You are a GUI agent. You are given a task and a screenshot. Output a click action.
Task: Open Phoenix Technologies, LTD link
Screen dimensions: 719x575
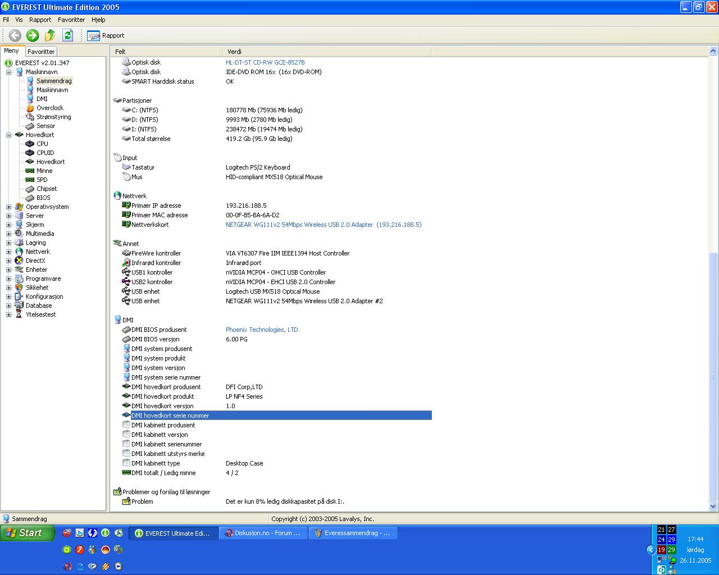(x=262, y=330)
